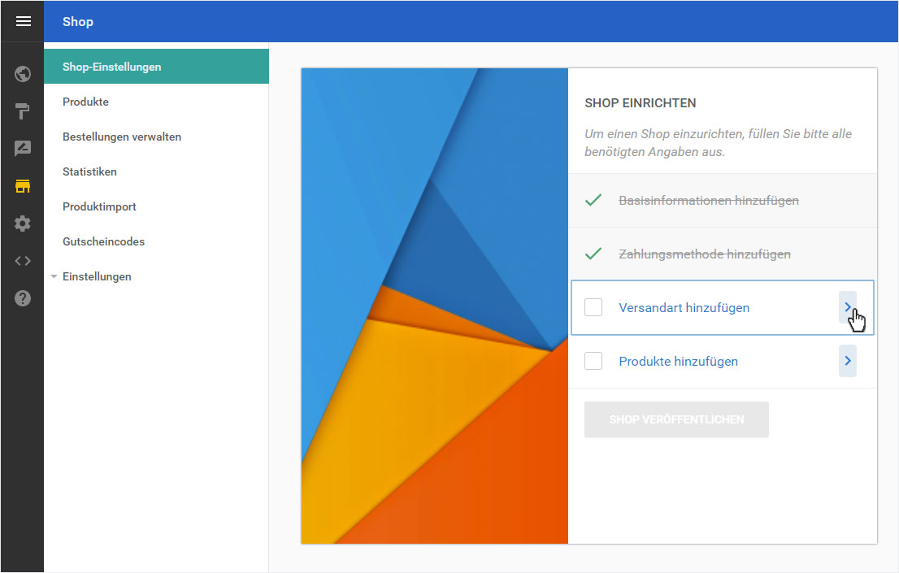
Task: Click the colorful geometric shop image
Action: pyautogui.click(x=435, y=306)
